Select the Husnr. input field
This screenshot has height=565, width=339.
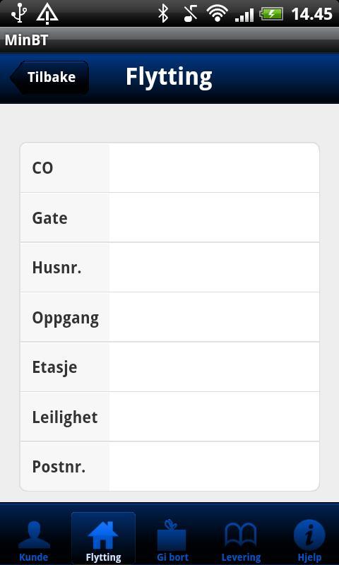tap(214, 268)
